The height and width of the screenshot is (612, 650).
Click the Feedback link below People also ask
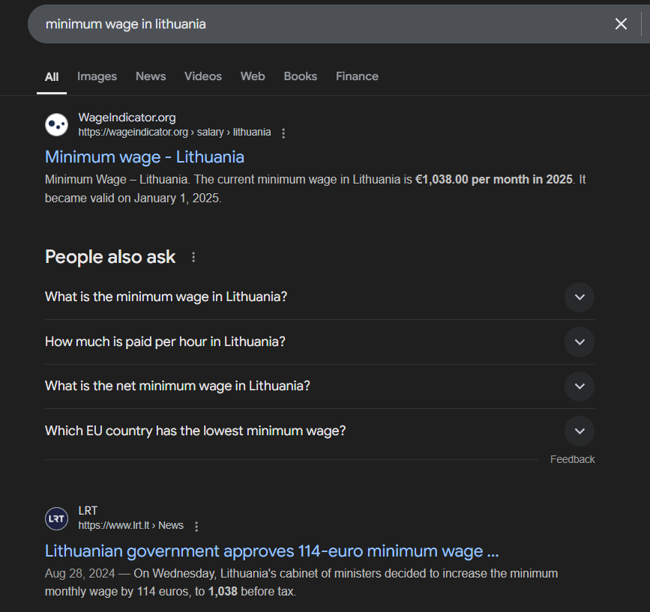[x=572, y=459]
